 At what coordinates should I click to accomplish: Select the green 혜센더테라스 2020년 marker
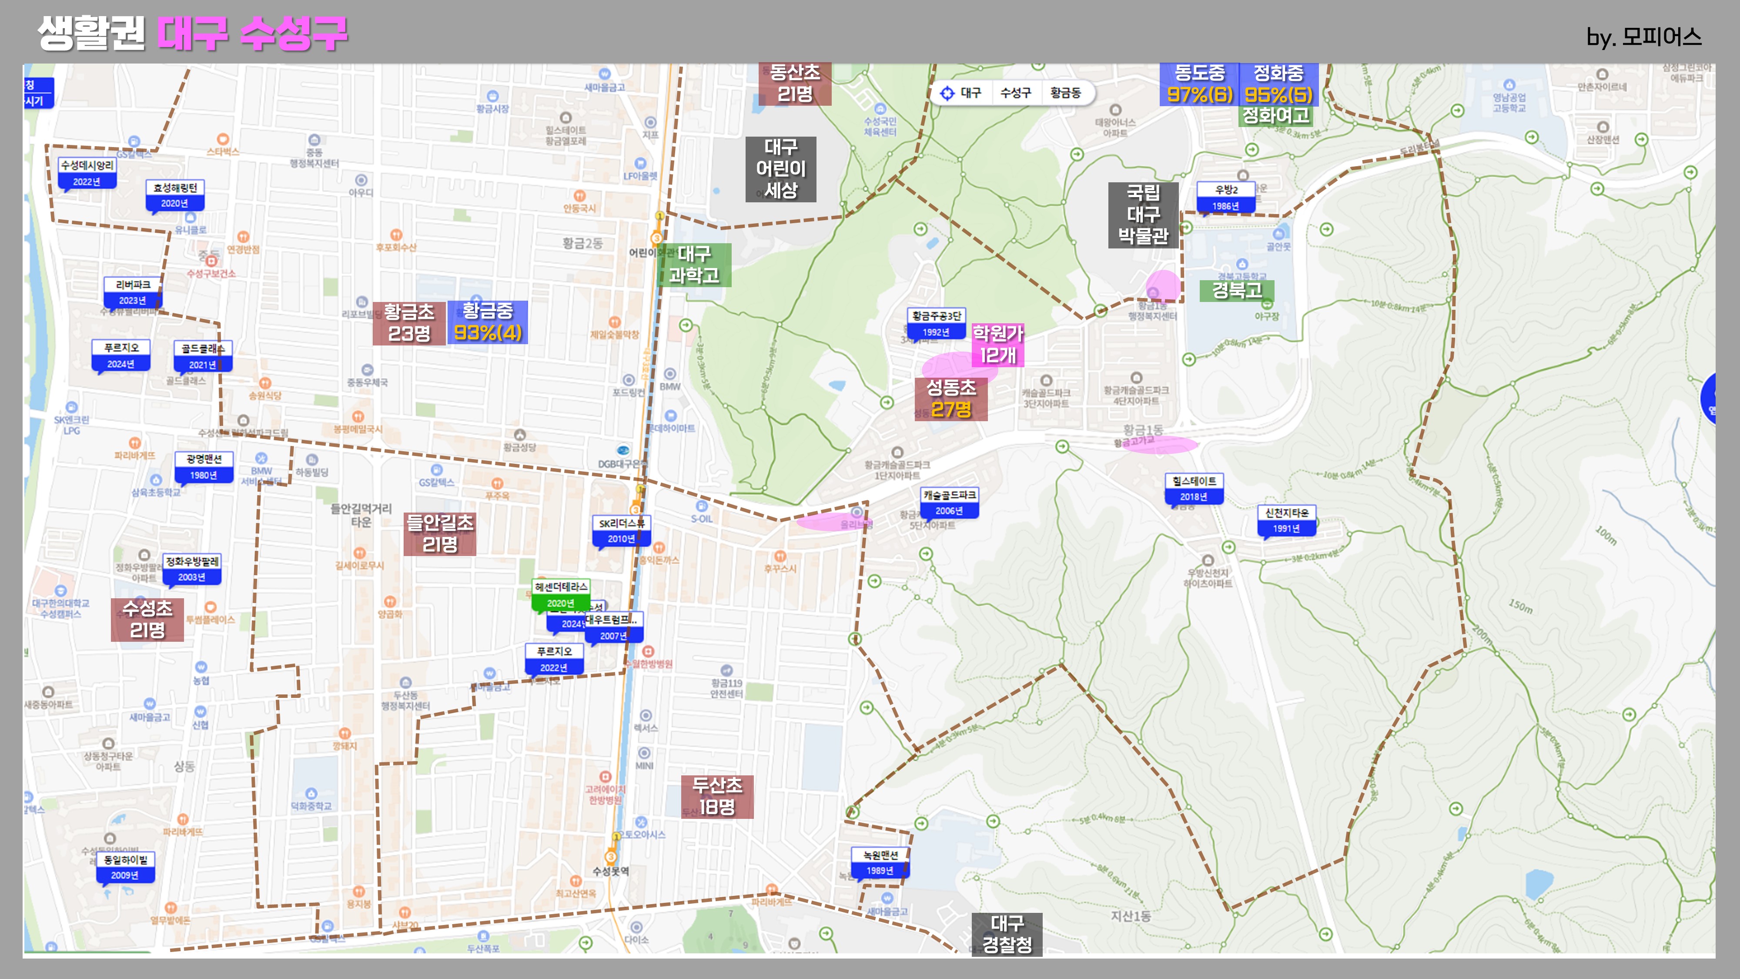(x=561, y=595)
